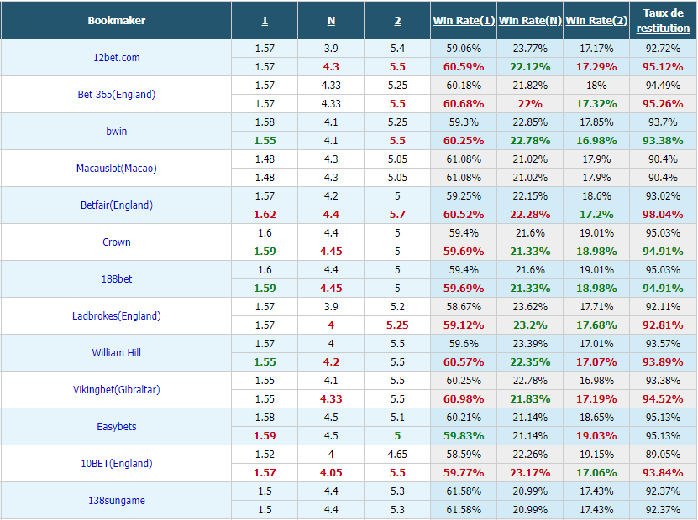
Task: Select 10BET's 89.05% restitution value
Action: (x=663, y=455)
